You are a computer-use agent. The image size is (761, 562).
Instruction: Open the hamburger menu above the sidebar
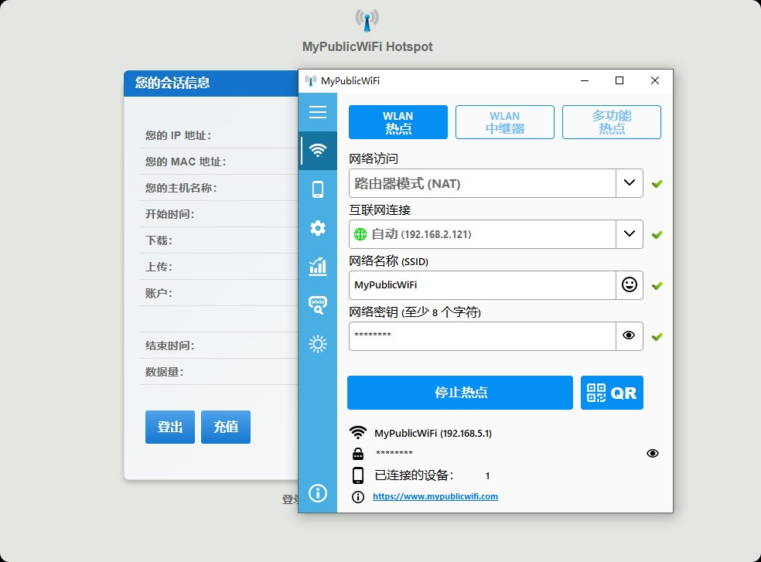point(317,111)
